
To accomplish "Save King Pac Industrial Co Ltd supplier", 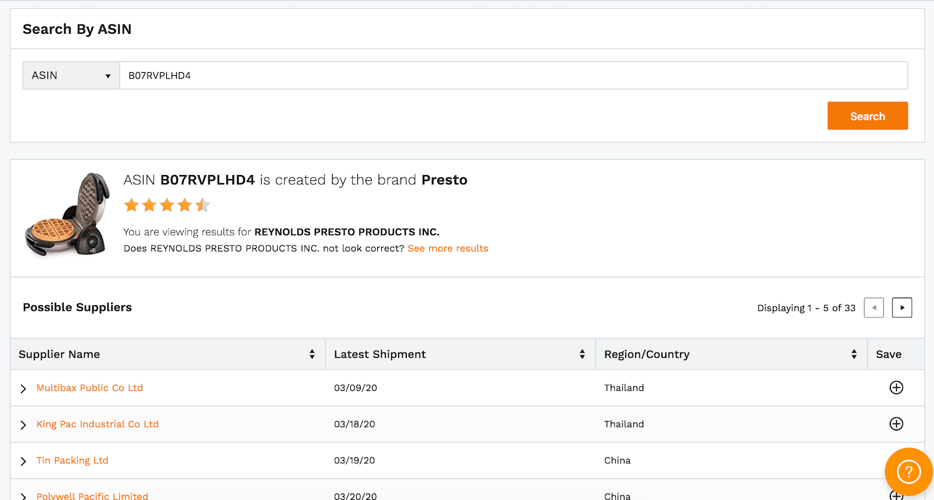I will point(896,424).
